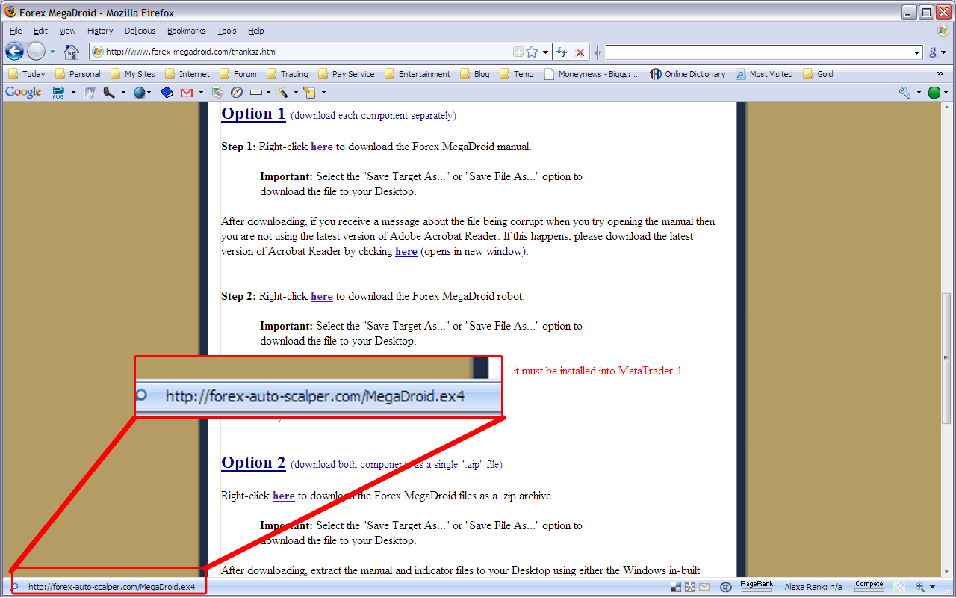Image resolution: width=956 pixels, height=598 pixels.
Task: Open the search engine chooser dropdown arrow
Action: tap(944, 52)
